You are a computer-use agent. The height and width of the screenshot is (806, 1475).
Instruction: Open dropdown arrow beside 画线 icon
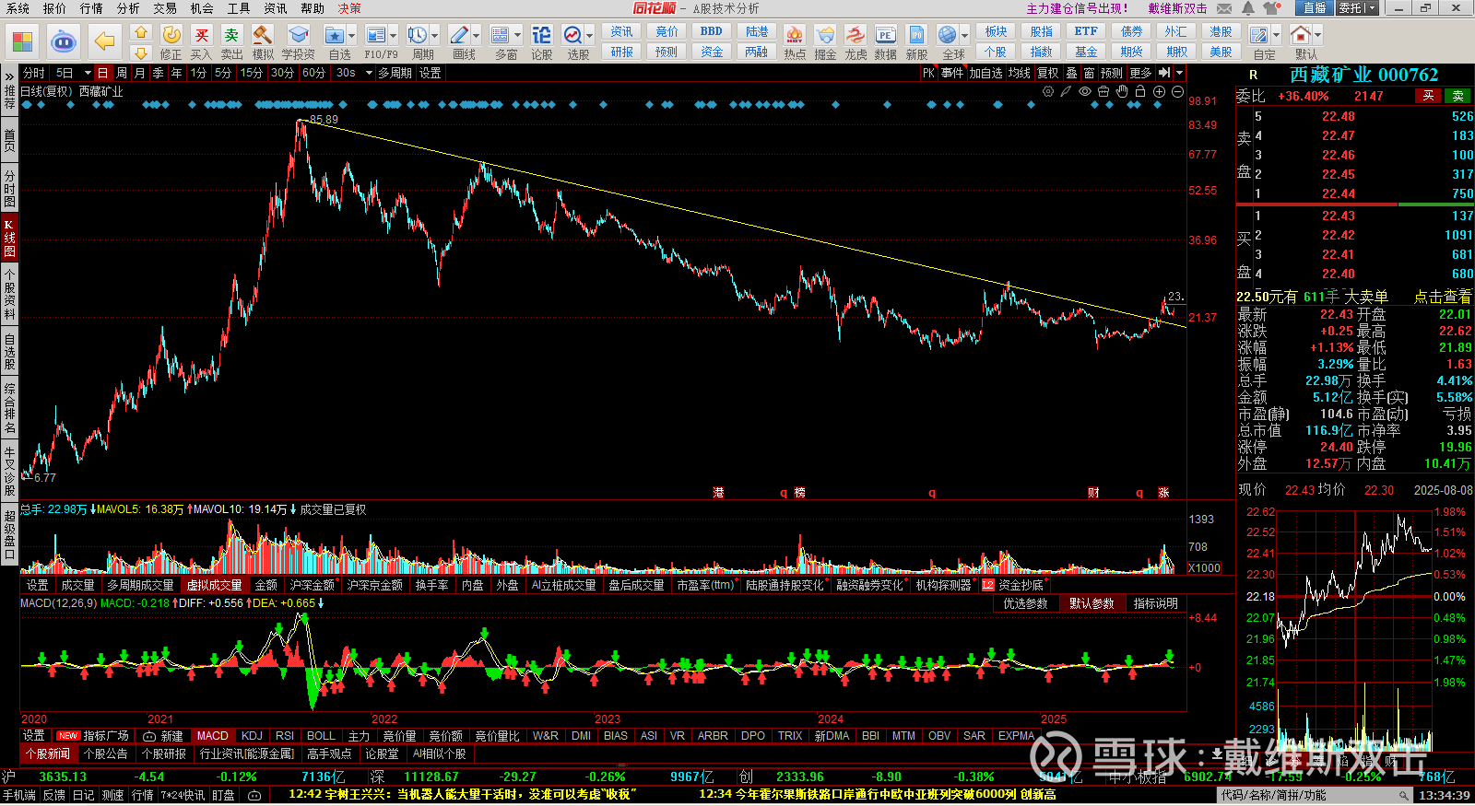[x=477, y=36]
